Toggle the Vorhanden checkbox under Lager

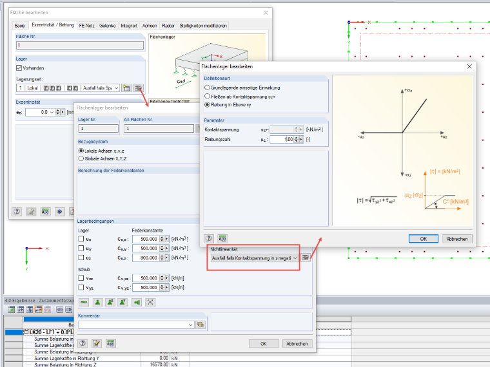pyautogui.click(x=19, y=68)
